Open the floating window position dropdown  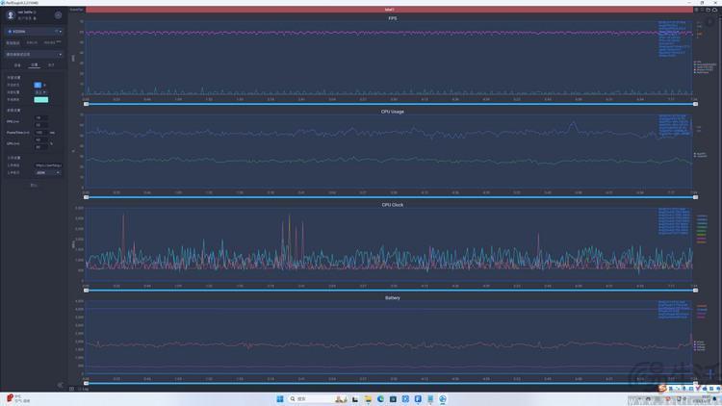[40, 92]
